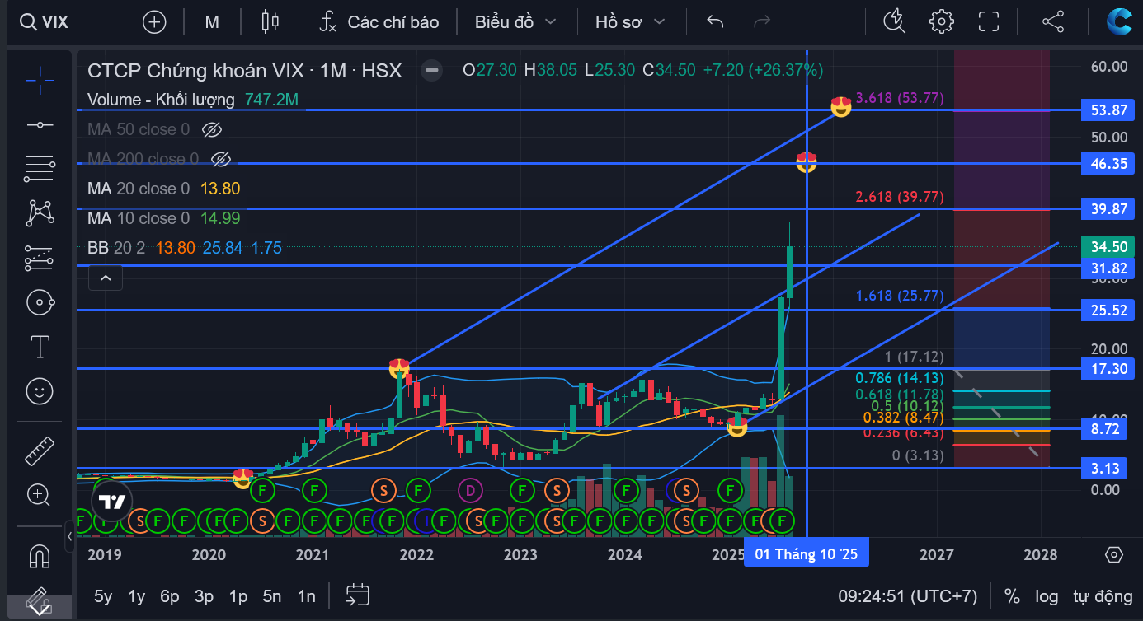
Task: Redo the chart action
Action: 762,22
